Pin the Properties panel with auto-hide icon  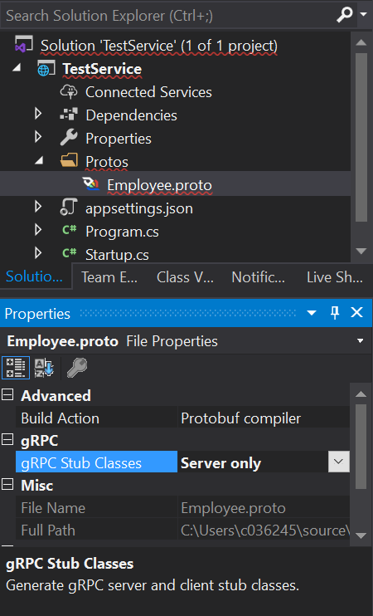click(335, 313)
